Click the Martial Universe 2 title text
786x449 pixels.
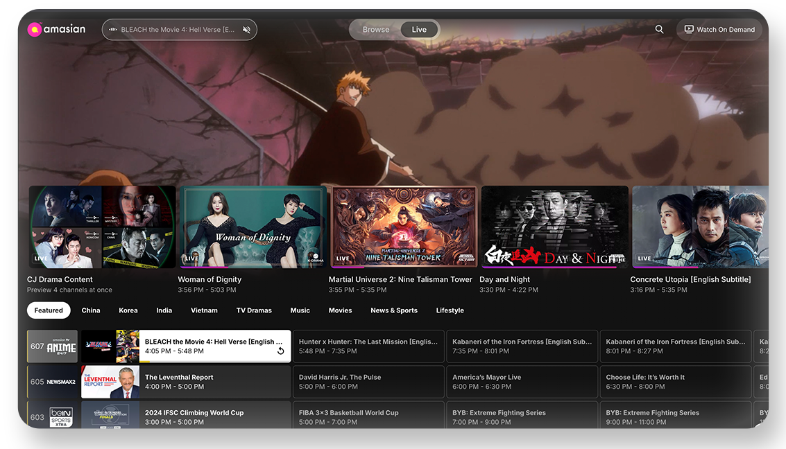coord(400,279)
